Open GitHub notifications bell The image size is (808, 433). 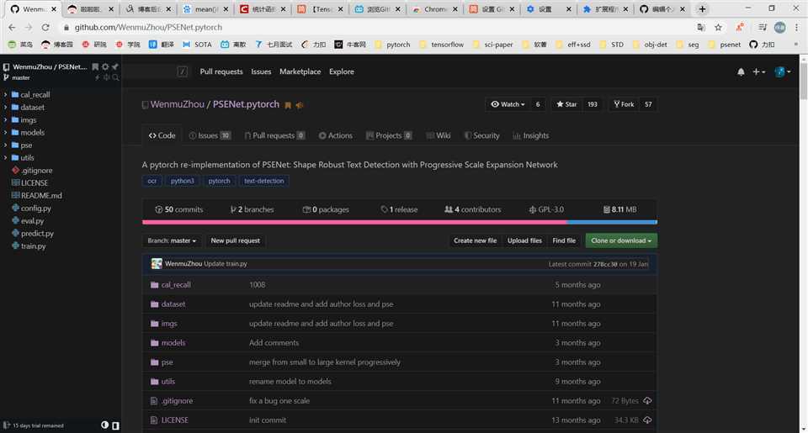[741, 72]
